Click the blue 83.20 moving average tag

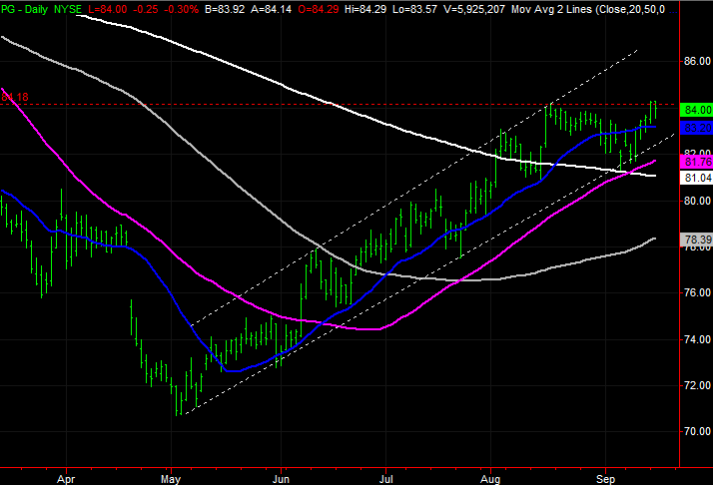click(696, 128)
